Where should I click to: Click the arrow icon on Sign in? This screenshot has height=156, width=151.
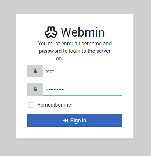coord(66,121)
